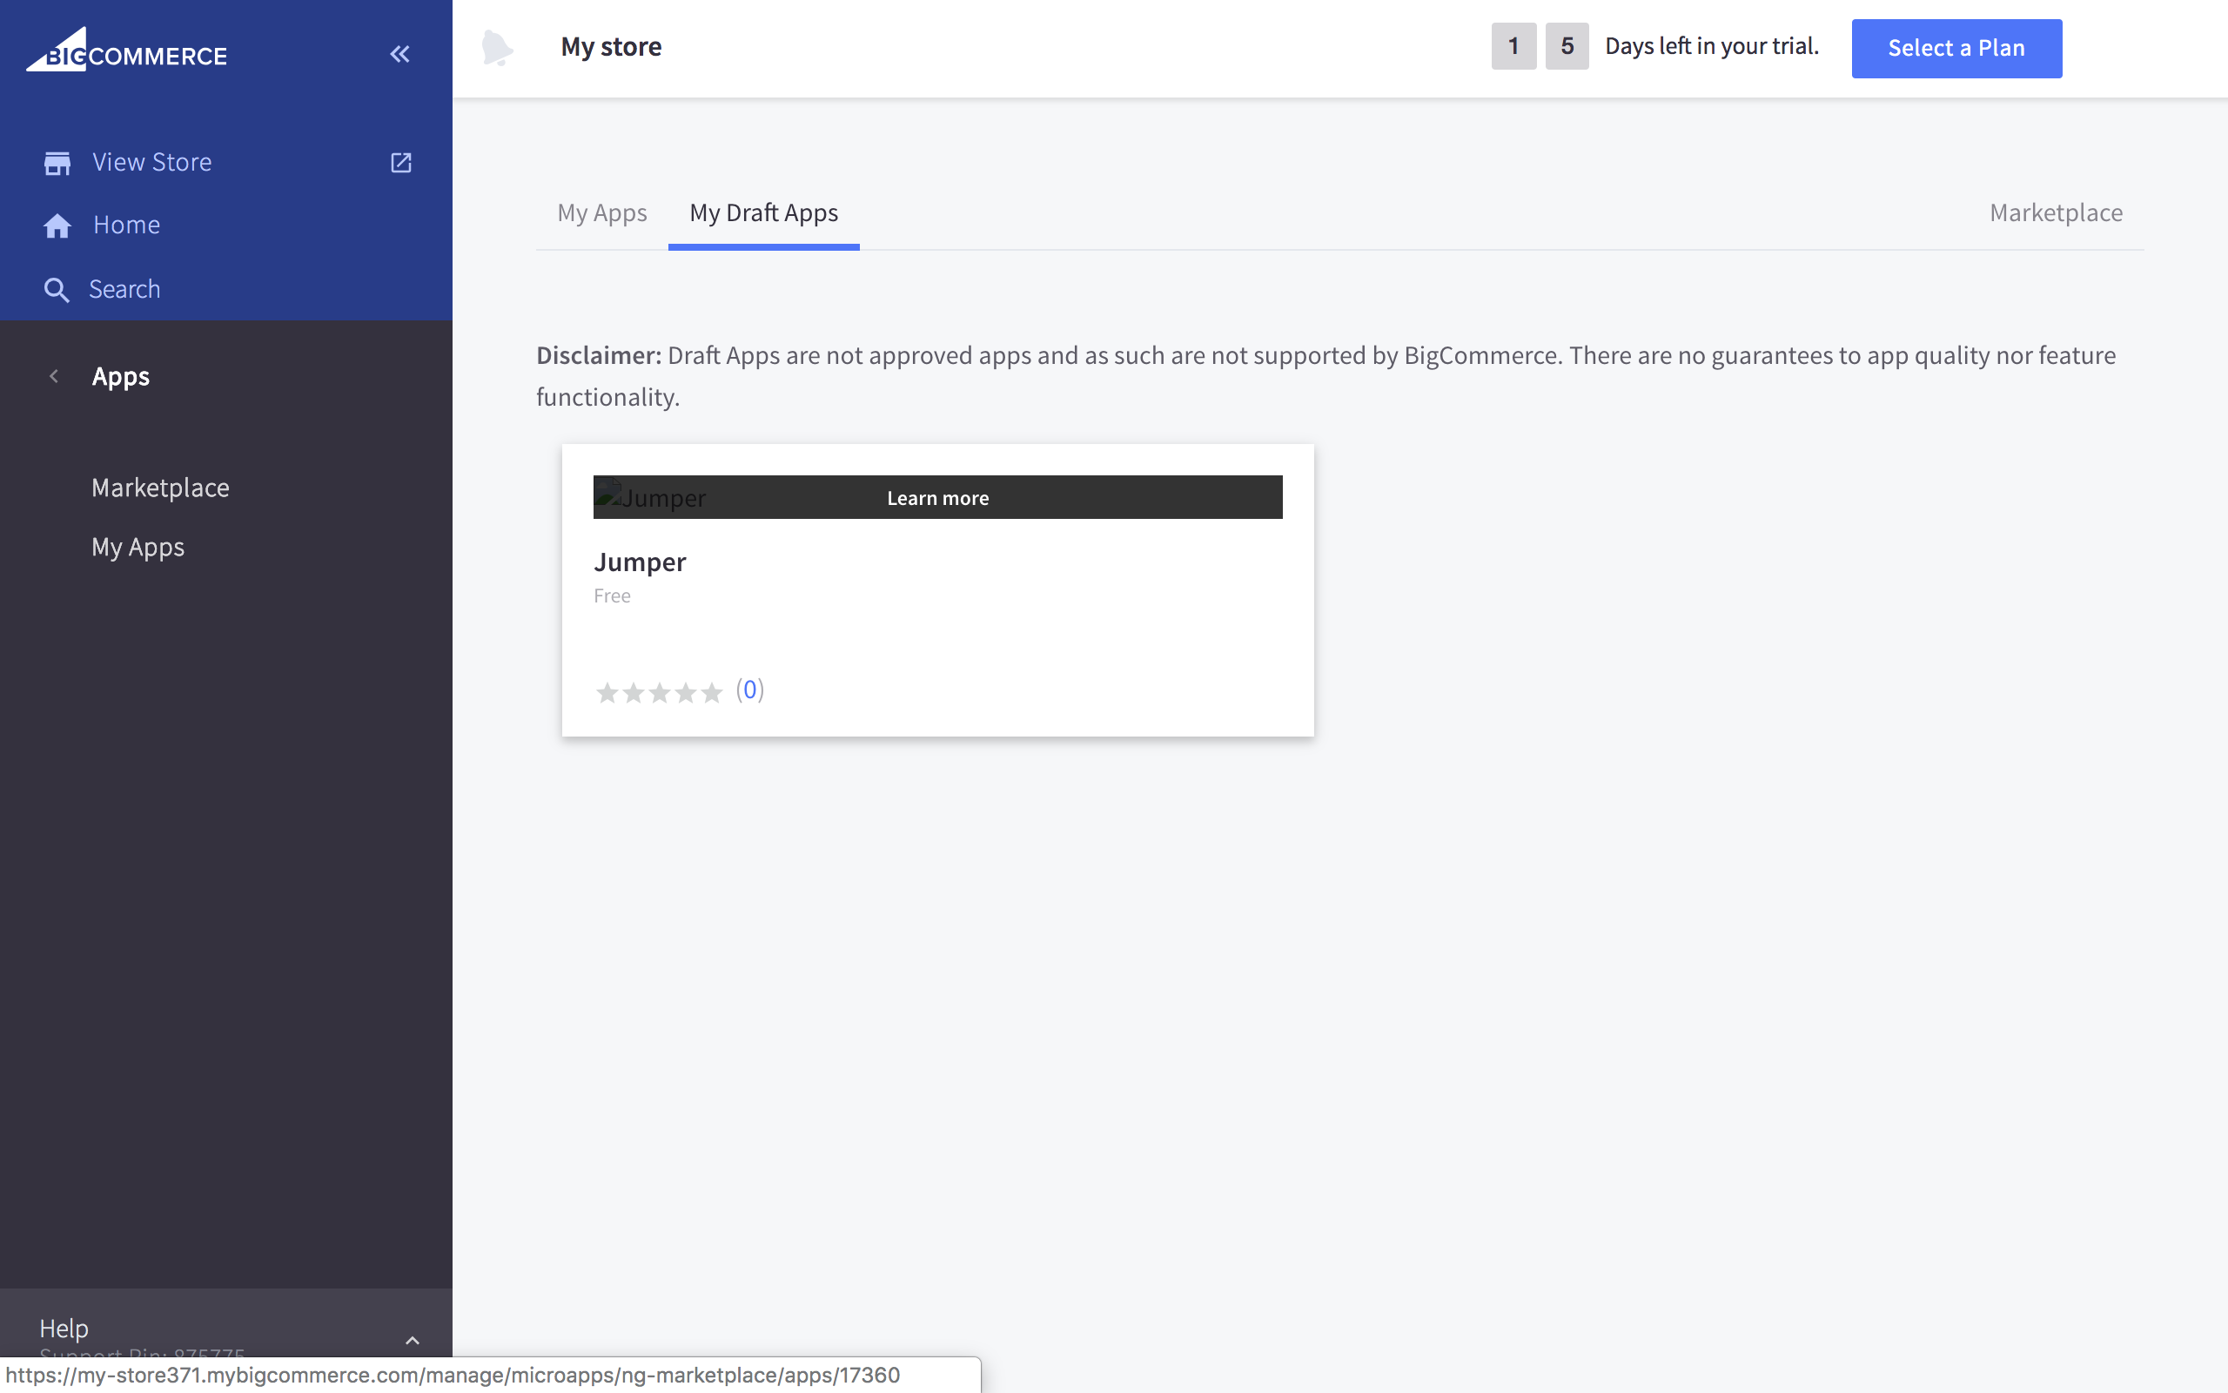Click 'Days left in your trial.' text
This screenshot has height=1393, width=2228.
tap(1712, 46)
